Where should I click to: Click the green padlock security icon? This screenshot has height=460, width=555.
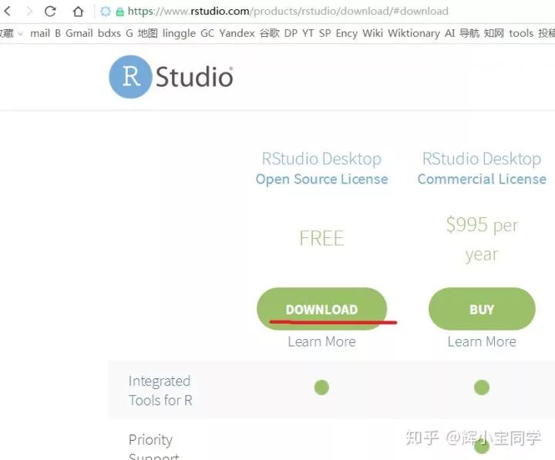(120, 12)
